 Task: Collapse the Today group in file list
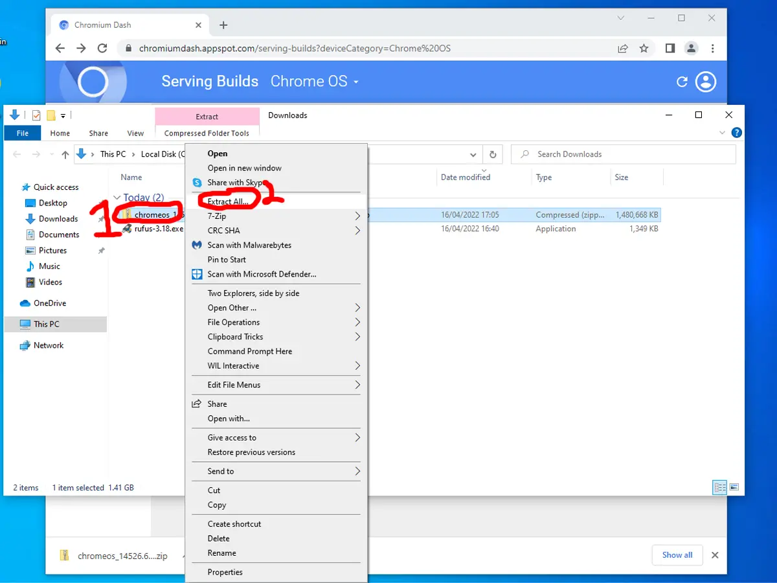click(117, 198)
